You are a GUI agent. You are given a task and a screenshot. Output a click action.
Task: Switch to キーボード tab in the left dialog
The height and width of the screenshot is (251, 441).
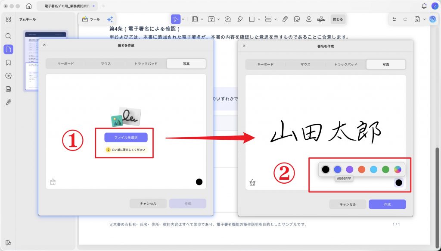tap(66, 64)
